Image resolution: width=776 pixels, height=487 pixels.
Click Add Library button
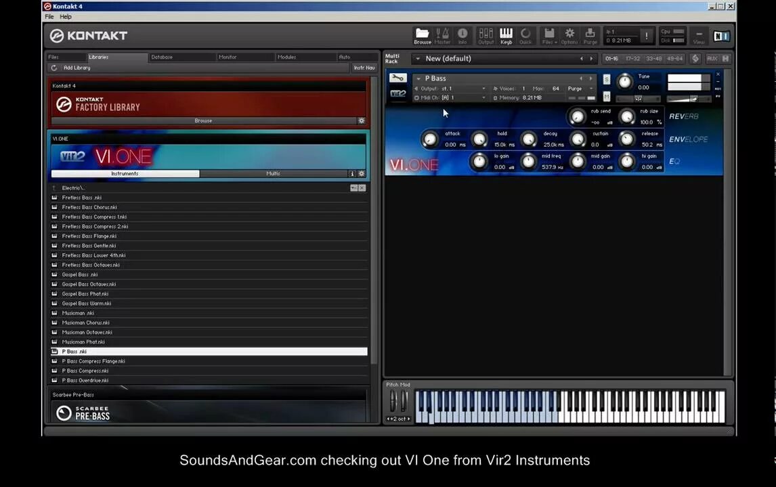[x=77, y=68]
